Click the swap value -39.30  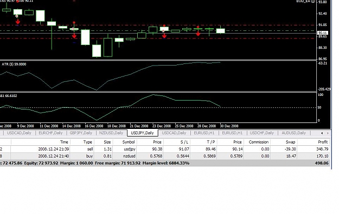point(290,149)
